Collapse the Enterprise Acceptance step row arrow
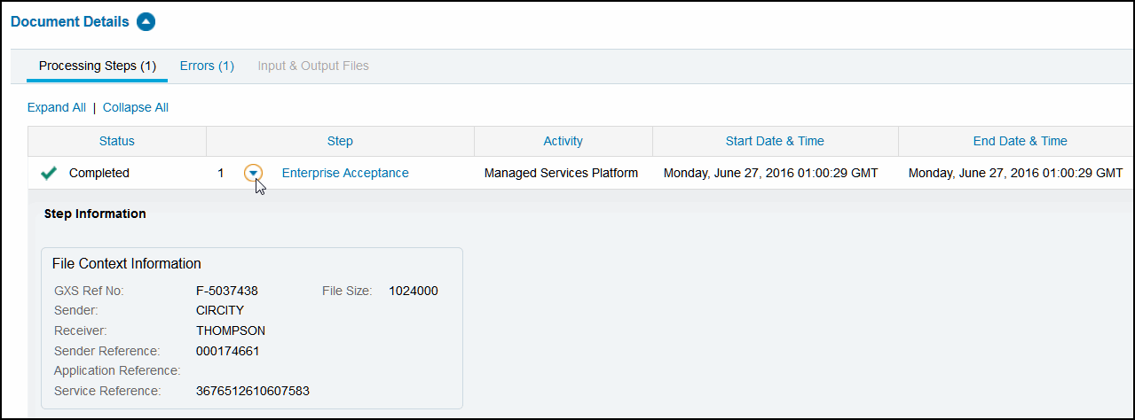 tap(254, 173)
